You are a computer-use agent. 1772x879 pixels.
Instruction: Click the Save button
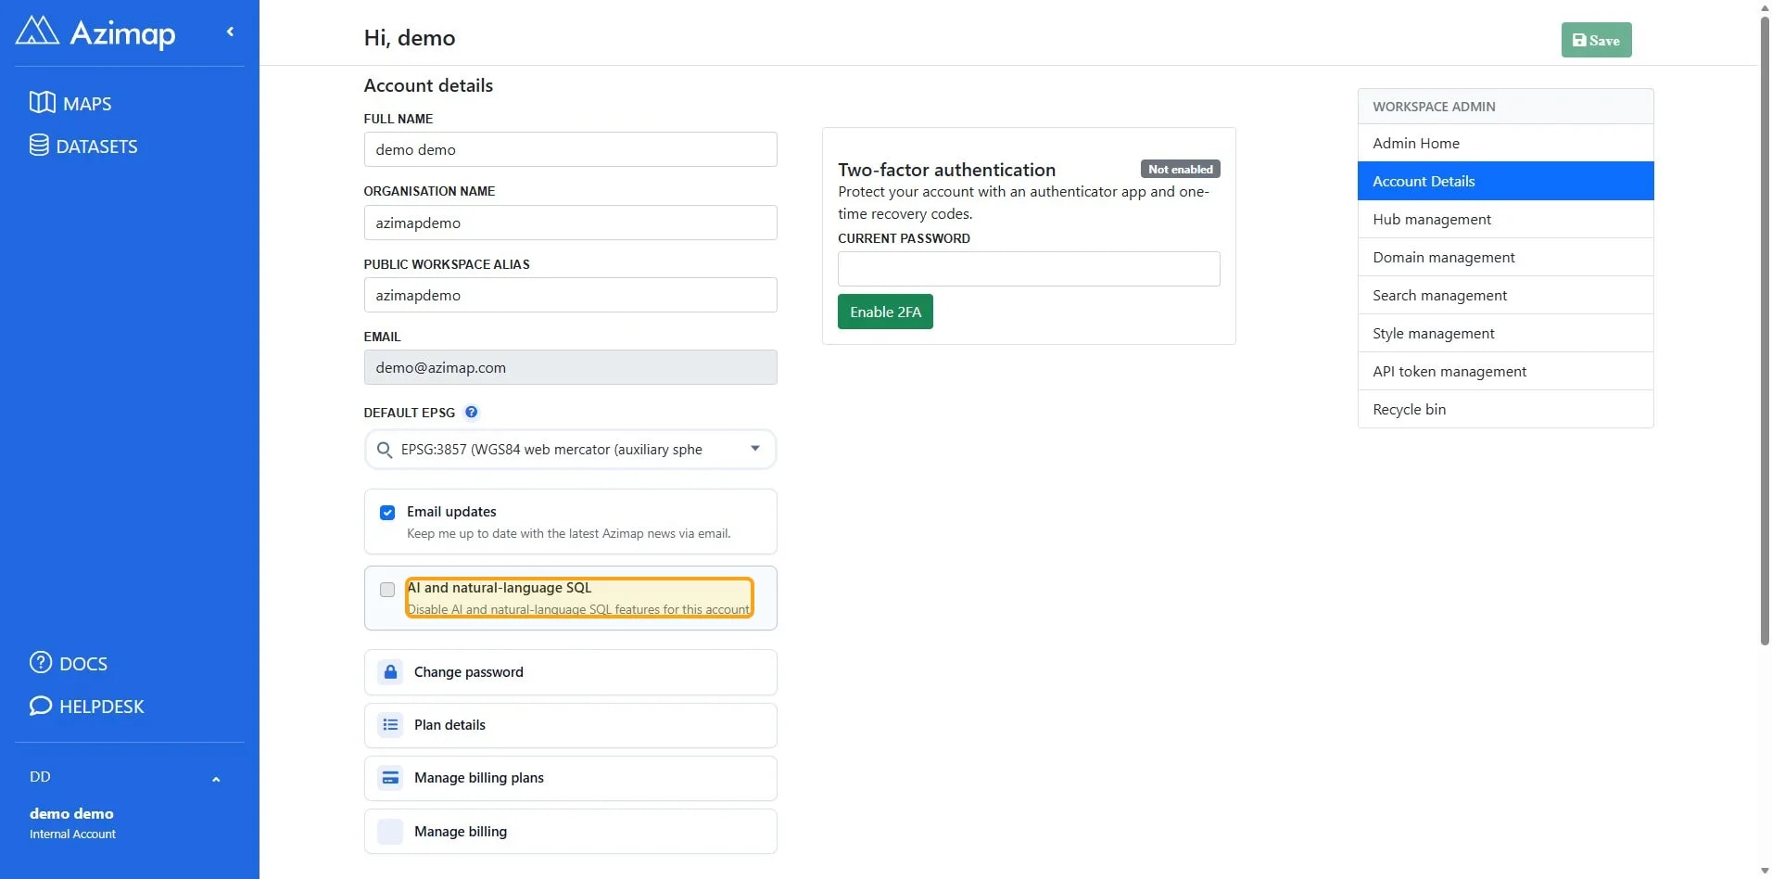click(1596, 40)
